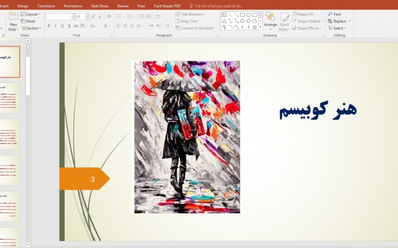
Task: Select the Arrow line shape
Action: pos(236,15)
